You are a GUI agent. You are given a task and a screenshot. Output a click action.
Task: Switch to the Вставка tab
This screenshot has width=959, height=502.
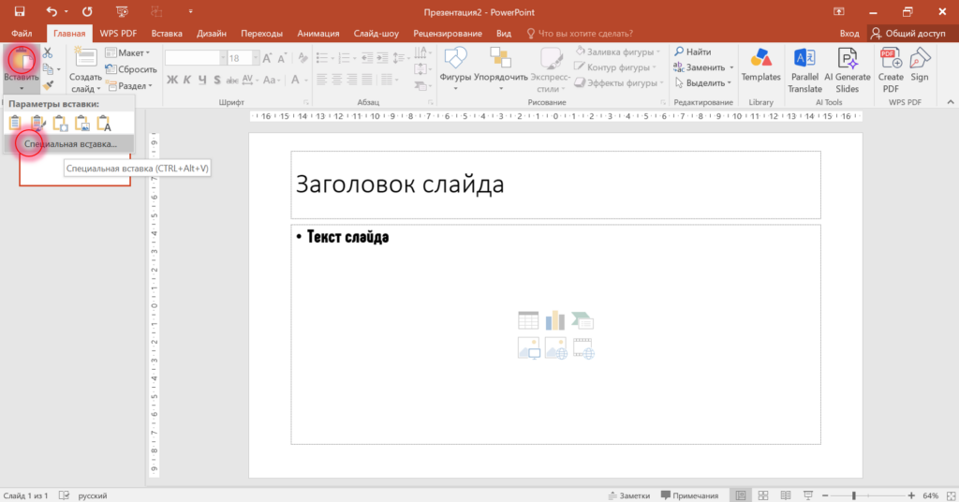coord(167,33)
